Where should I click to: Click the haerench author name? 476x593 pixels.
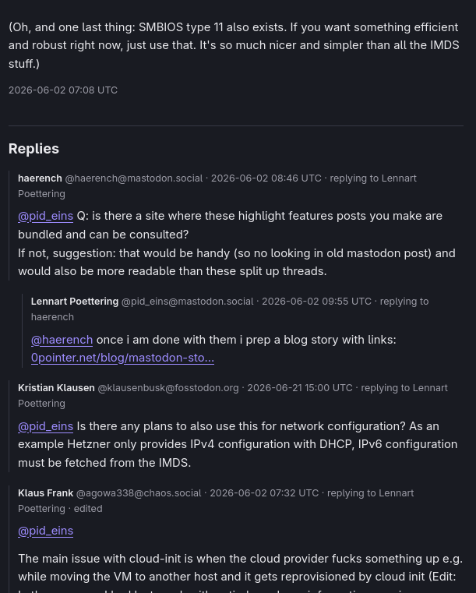pyautogui.click(x=40, y=178)
